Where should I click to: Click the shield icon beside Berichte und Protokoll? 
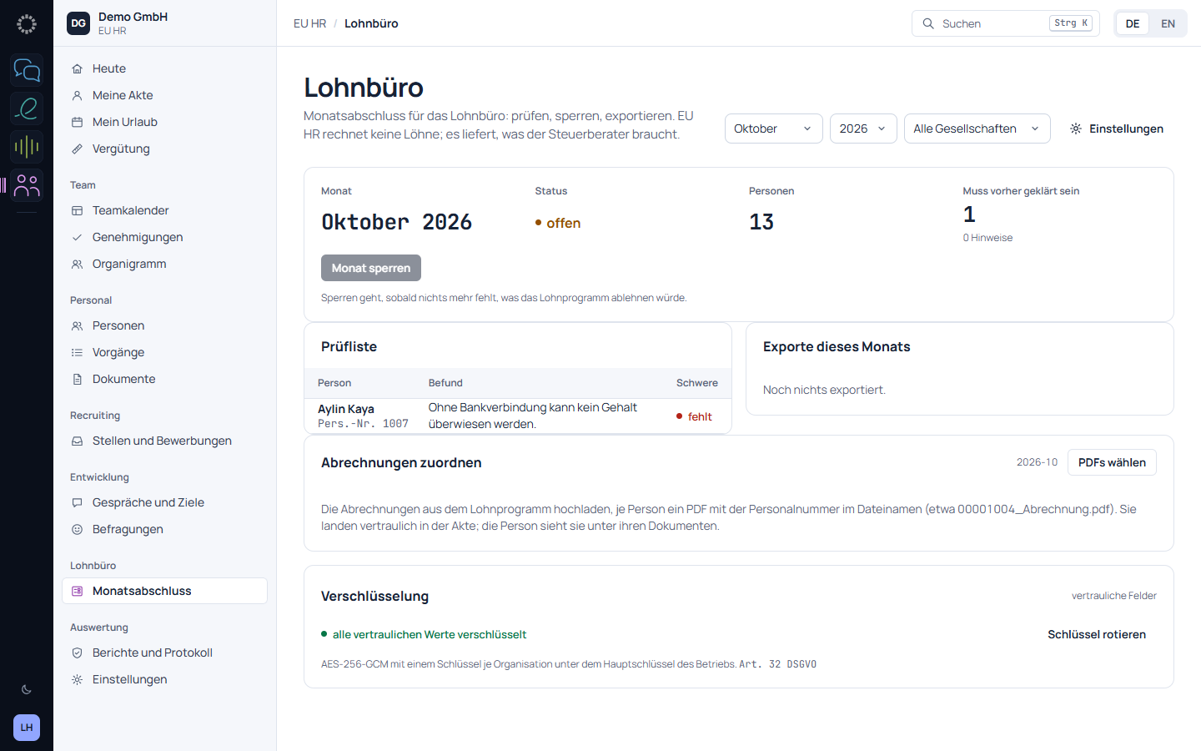tap(78, 653)
